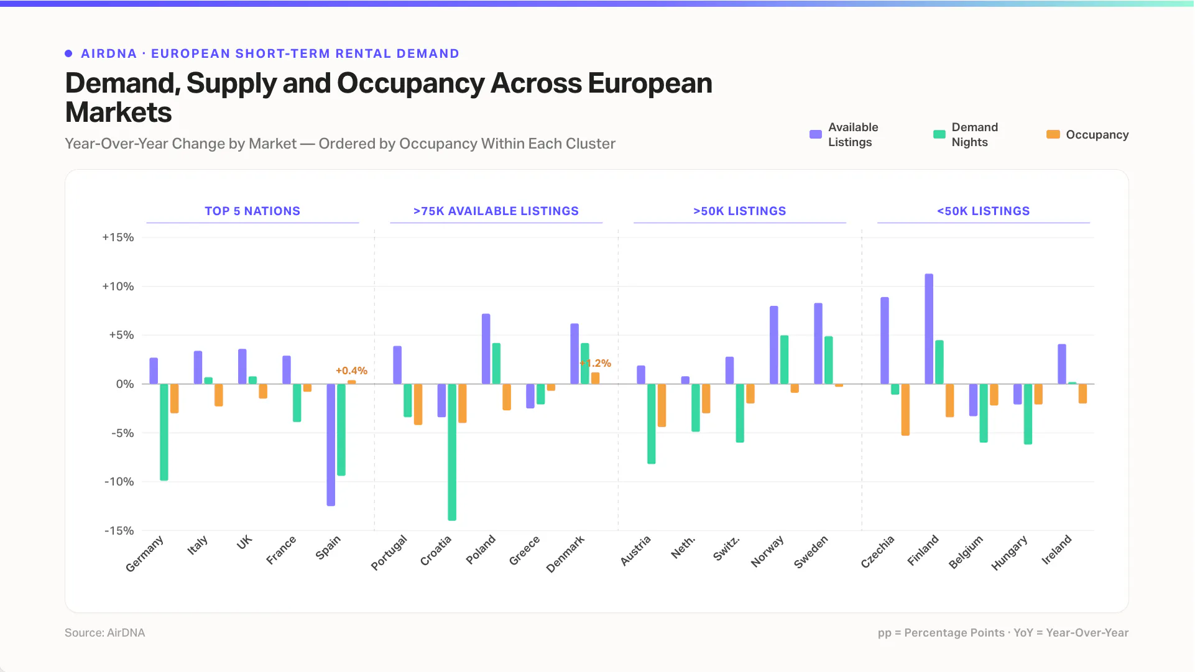Image resolution: width=1195 pixels, height=672 pixels.
Task: Click the Occupancy orange legend swatch
Action: (1053, 134)
